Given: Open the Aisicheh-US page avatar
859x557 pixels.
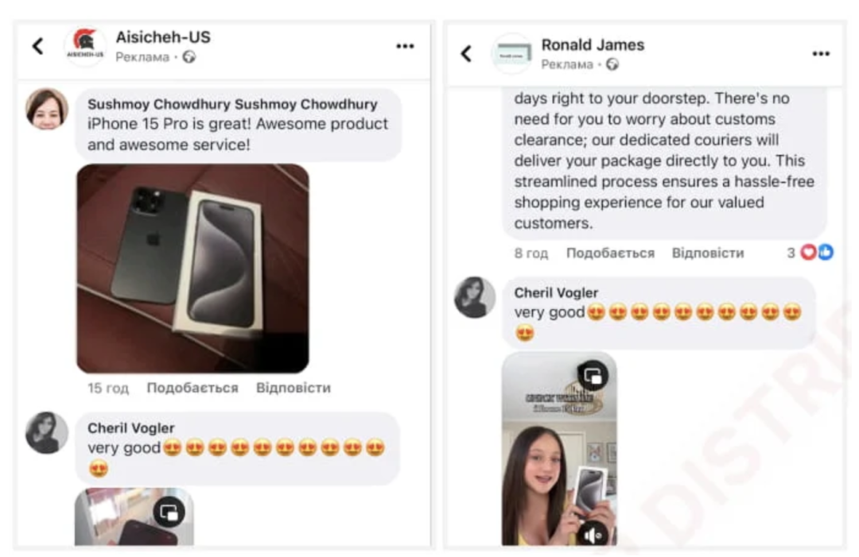Looking at the screenshot, I should 85,47.
